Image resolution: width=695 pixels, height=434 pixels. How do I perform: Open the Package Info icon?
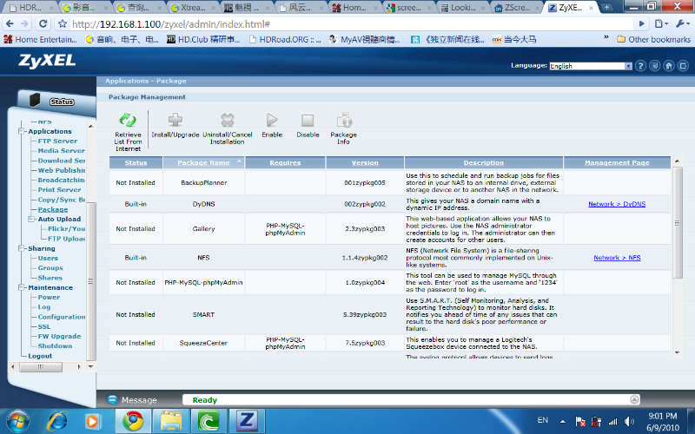(343, 121)
